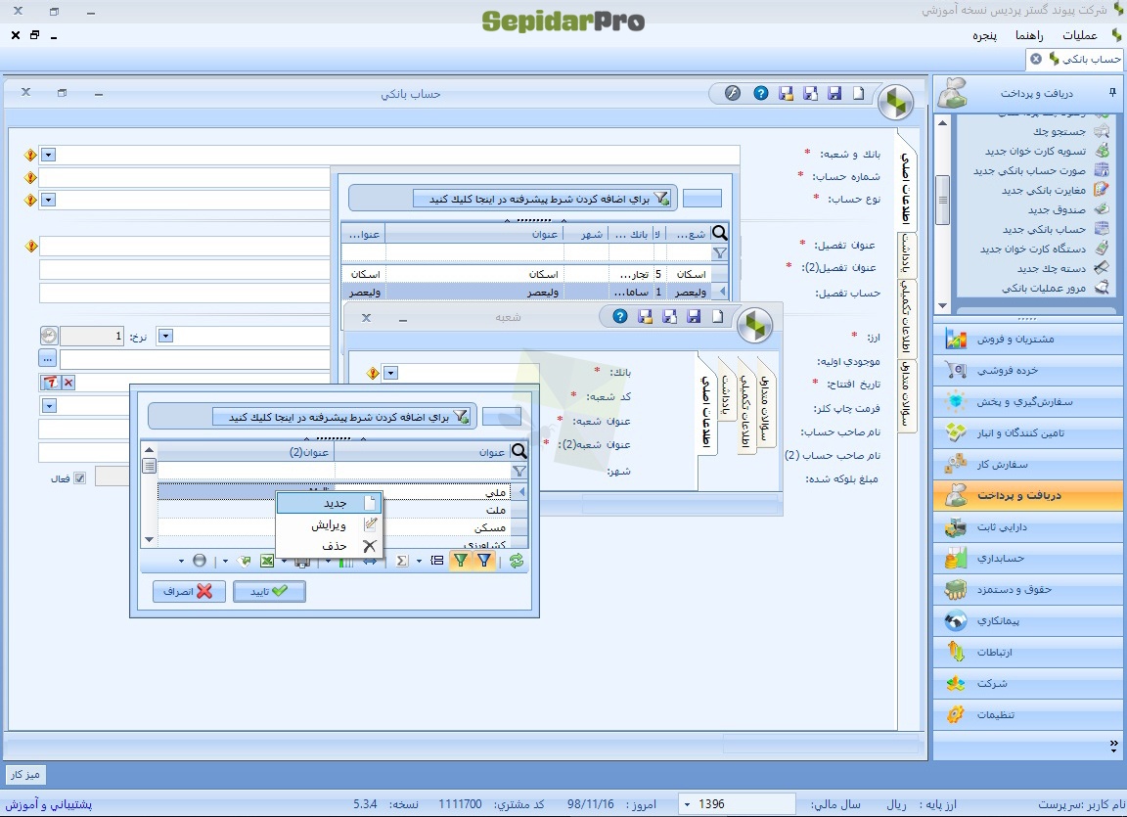Open dropdown arrow next to export tag icon
Screen dimensions: 1127x817
[225, 562]
